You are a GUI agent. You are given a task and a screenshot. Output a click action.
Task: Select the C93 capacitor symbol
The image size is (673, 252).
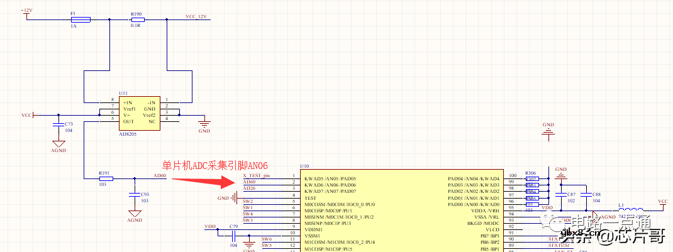coord(134,195)
